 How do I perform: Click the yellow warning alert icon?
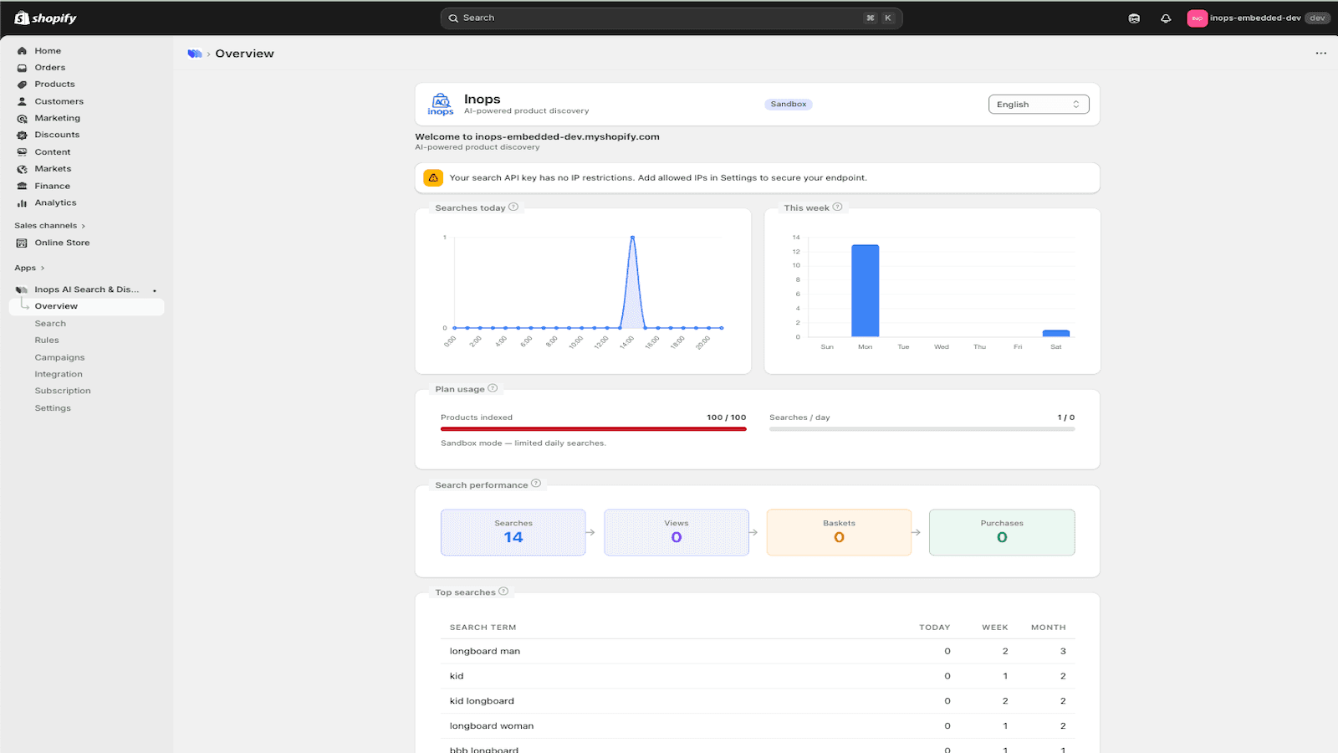coord(433,177)
